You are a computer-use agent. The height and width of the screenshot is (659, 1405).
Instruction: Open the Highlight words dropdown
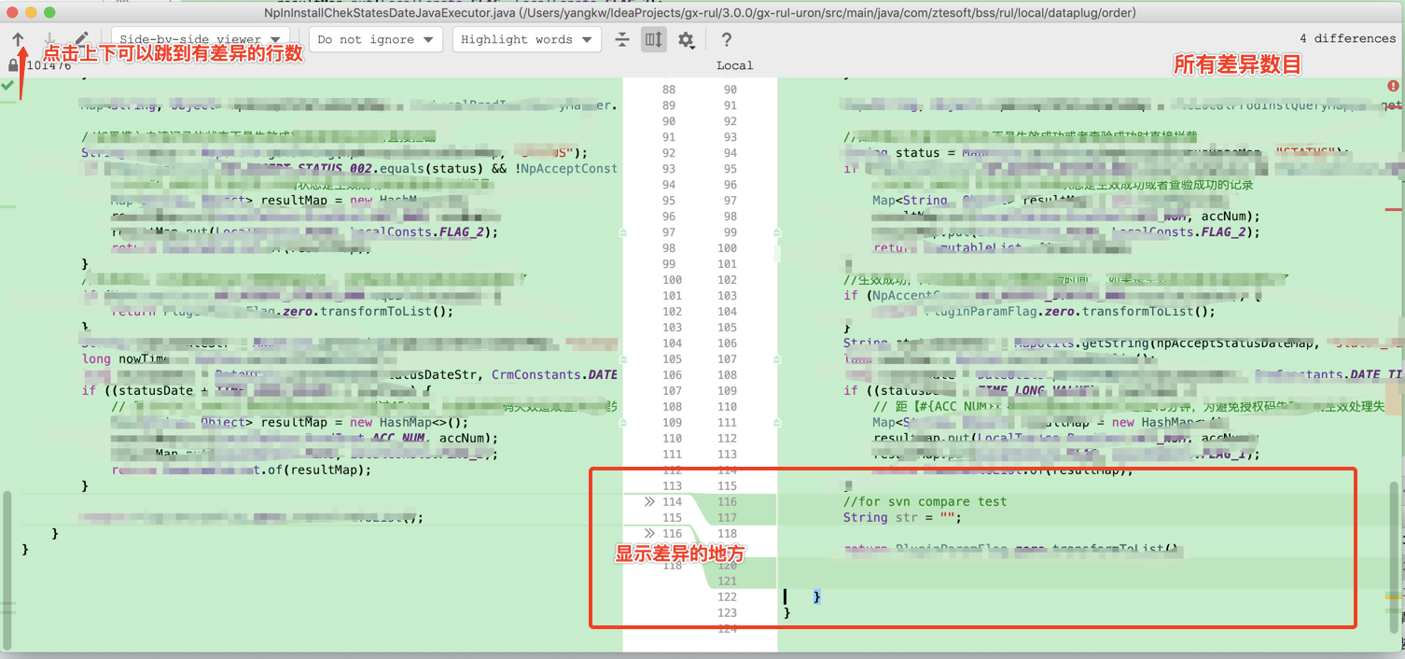pyautogui.click(x=527, y=39)
